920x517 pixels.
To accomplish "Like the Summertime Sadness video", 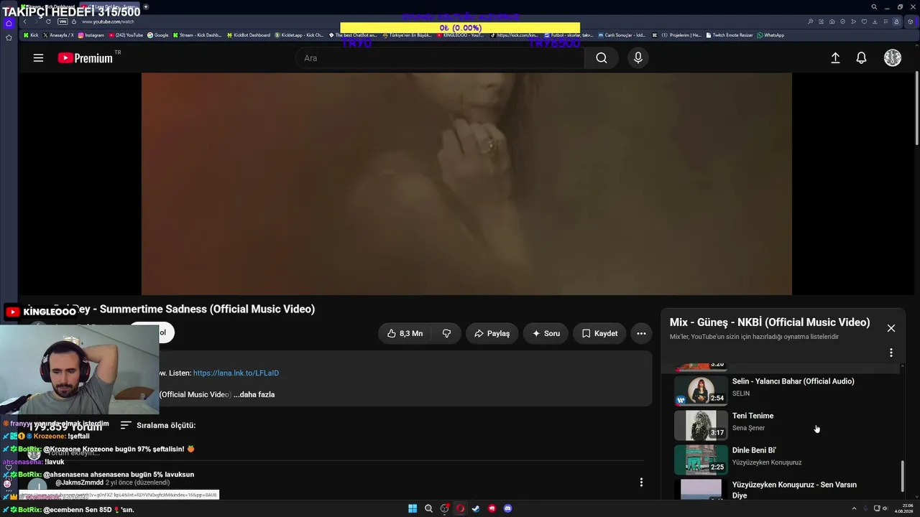I will point(405,333).
